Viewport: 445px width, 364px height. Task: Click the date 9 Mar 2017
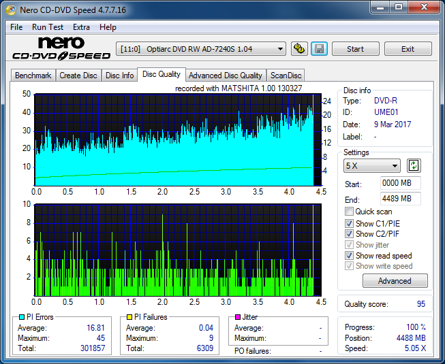(393, 124)
